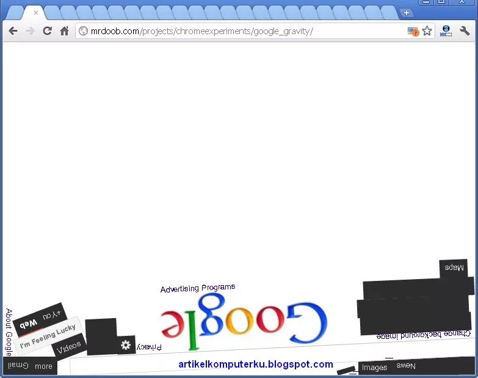Click the browser forward arrow
Image resolution: width=478 pixels, height=378 pixels.
(30, 31)
